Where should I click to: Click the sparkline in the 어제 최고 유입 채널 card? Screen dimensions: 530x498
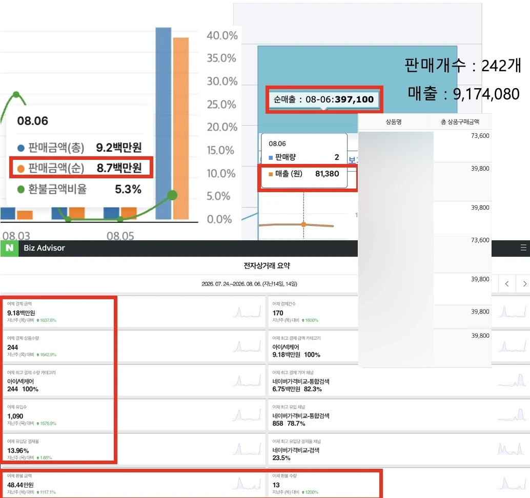pos(512,414)
